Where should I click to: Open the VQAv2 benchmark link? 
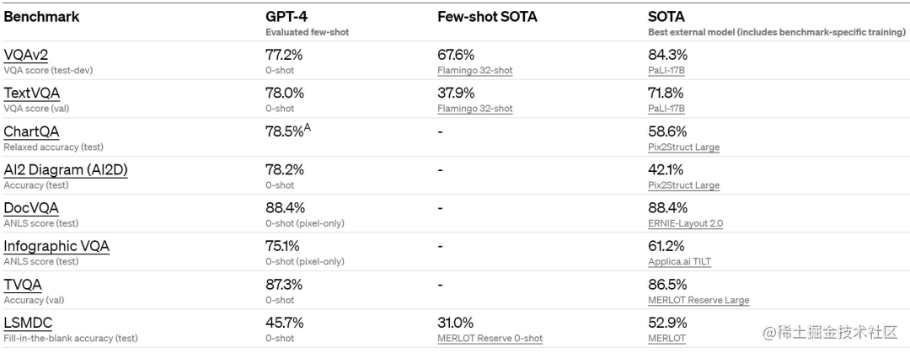tap(25, 55)
